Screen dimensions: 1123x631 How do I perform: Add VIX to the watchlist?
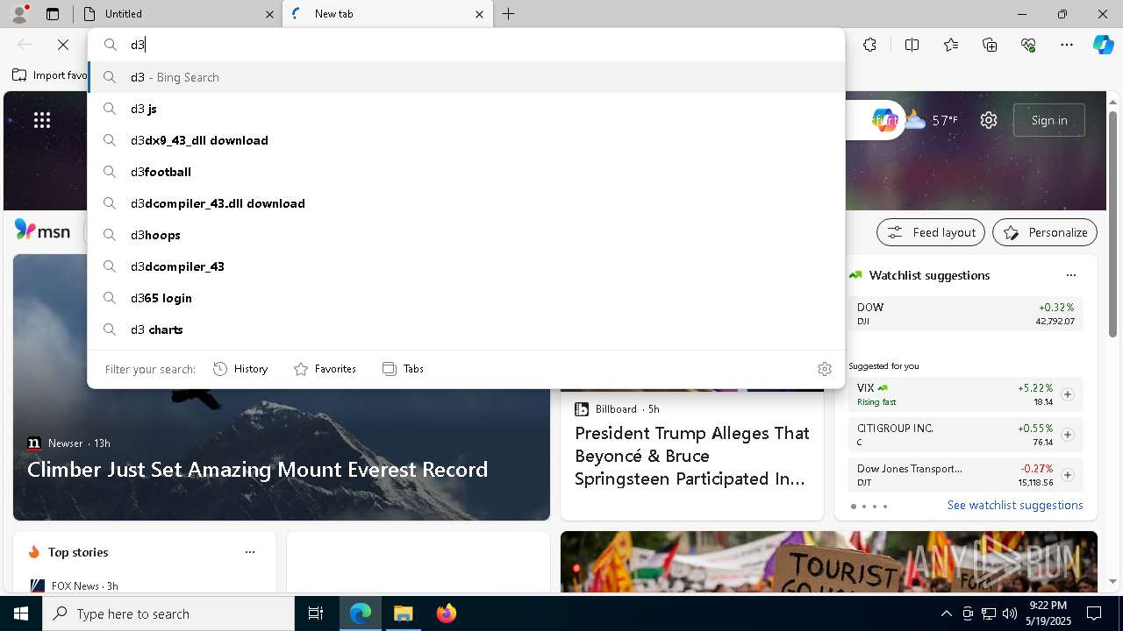click(x=1067, y=394)
